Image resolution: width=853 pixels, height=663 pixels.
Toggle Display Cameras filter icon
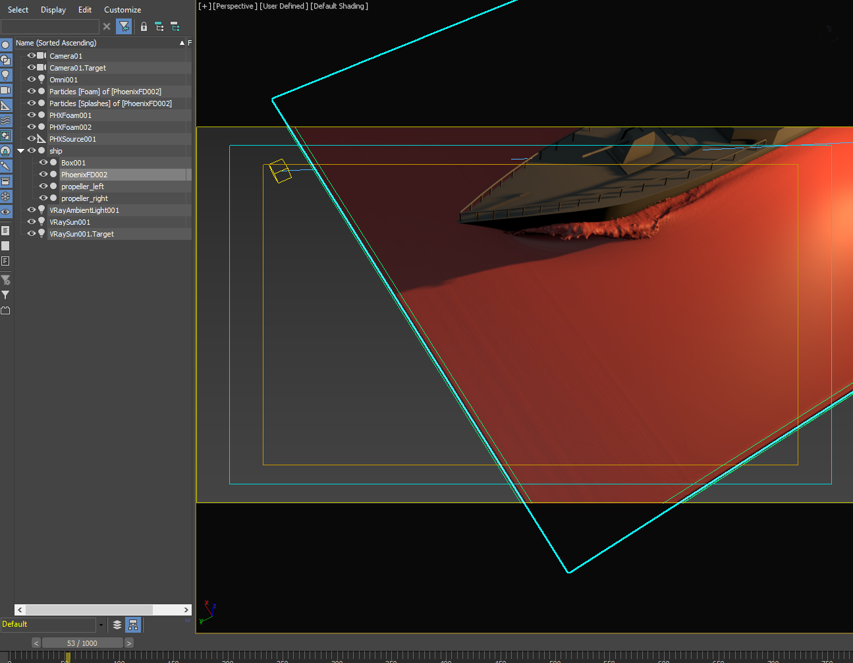tap(6, 90)
